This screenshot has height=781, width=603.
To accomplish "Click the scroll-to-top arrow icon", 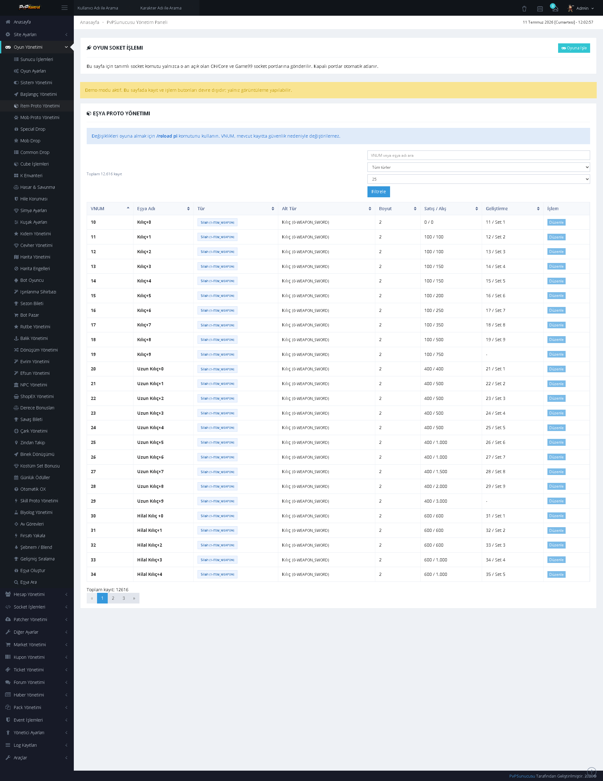I will click(592, 771).
